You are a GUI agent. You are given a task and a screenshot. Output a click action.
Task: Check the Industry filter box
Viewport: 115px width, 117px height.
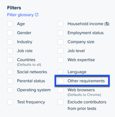click(x=10, y=42)
